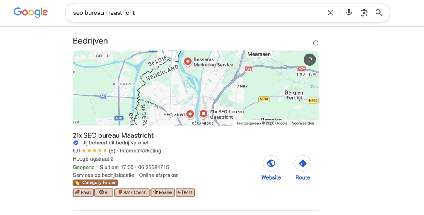Click the five-star rating stars

(x=94, y=151)
